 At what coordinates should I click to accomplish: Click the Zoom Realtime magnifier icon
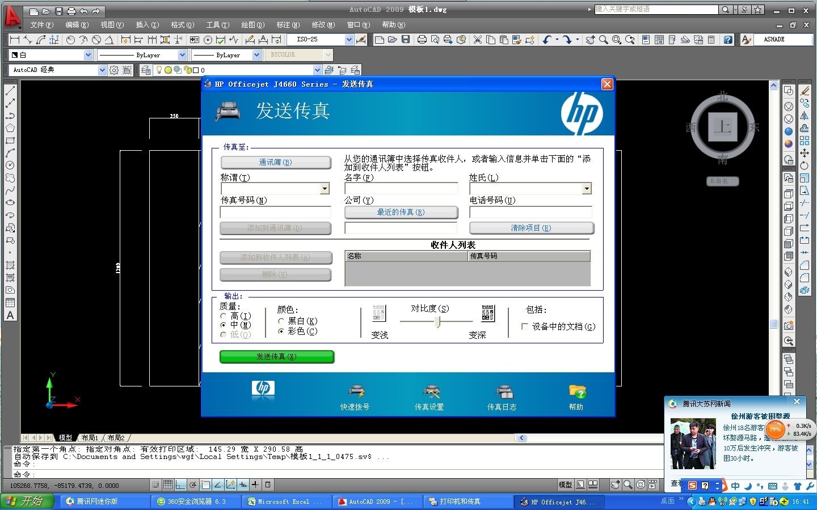coord(604,40)
